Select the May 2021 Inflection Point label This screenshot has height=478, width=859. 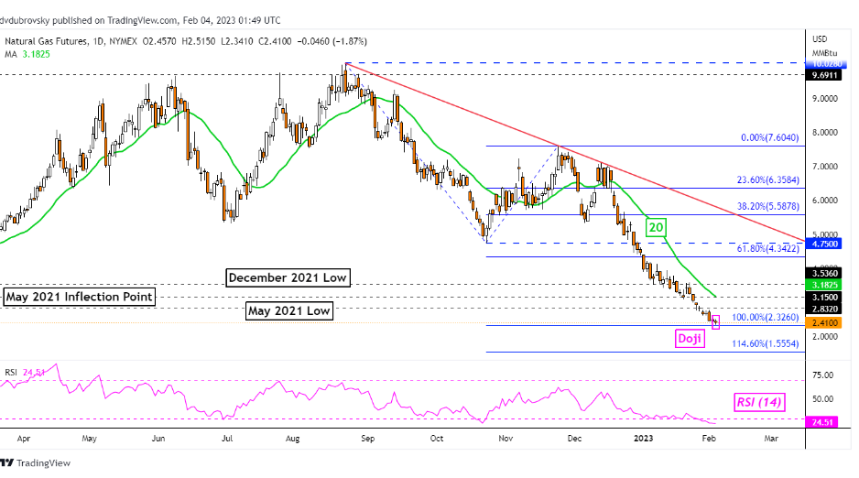(79, 297)
